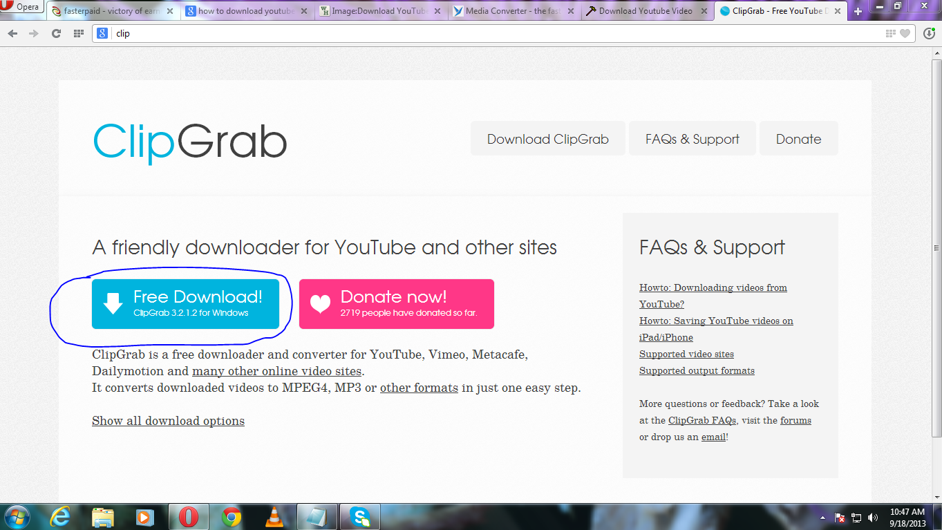
Task: Open "Howto: Saving YouTube videos on iPad/iPhone" link
Action: pyautogui.click(x=716, y=329)
